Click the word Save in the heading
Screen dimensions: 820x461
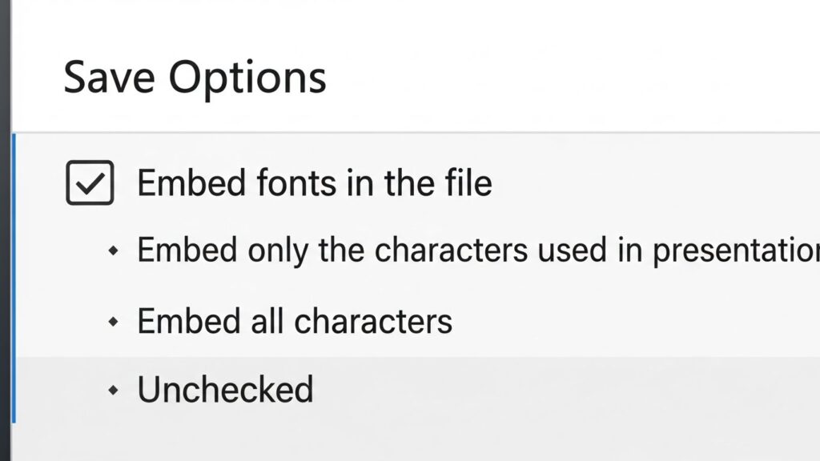coord(109,78)
